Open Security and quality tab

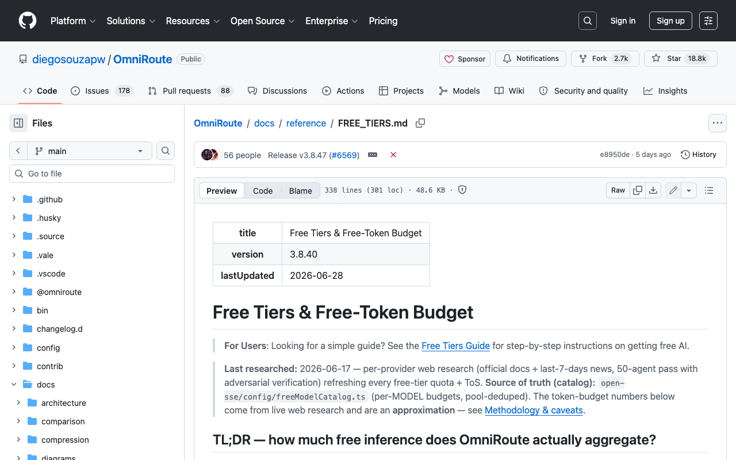pos(584,91)
